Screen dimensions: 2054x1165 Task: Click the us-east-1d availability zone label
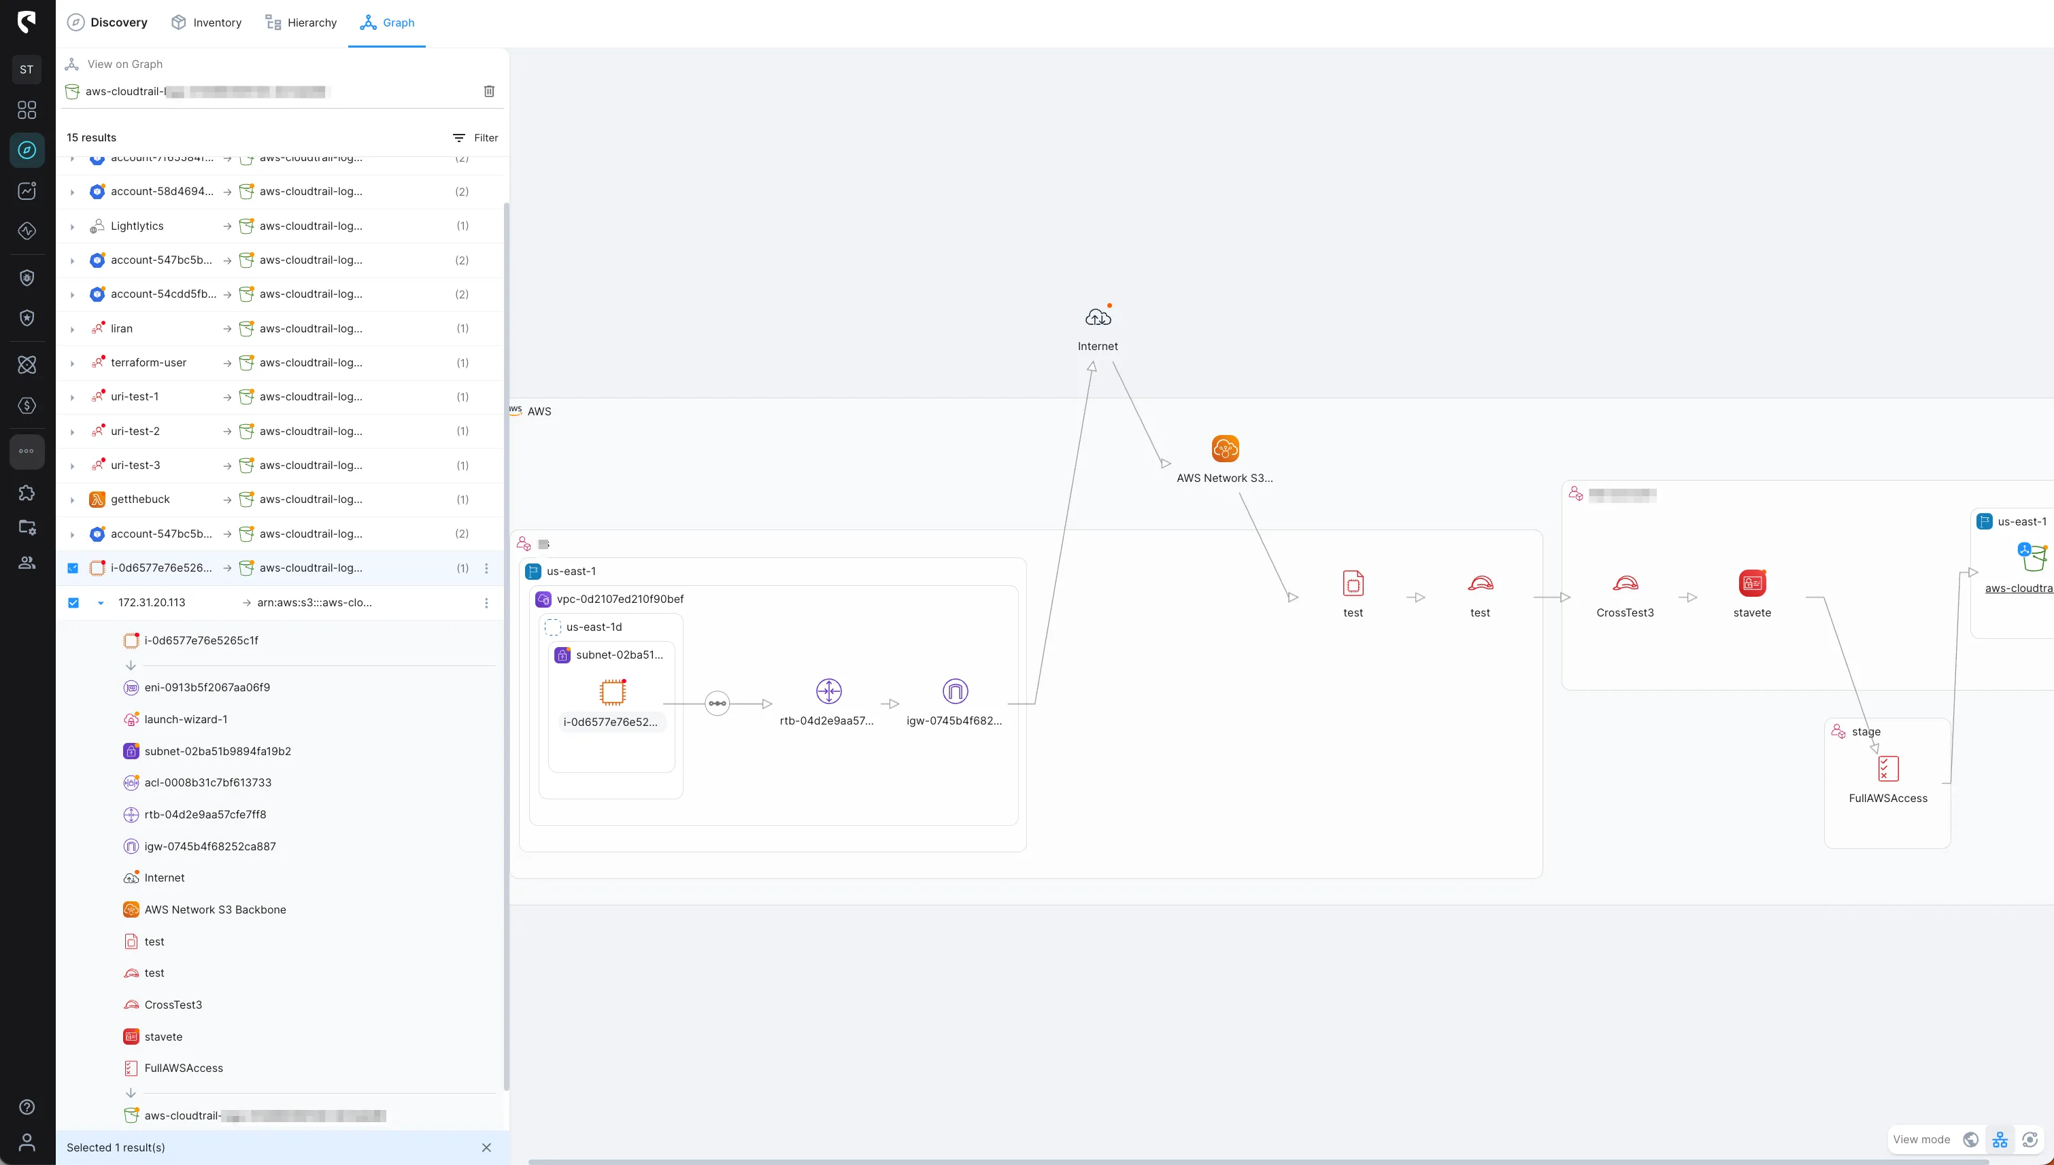click(594, 627)
